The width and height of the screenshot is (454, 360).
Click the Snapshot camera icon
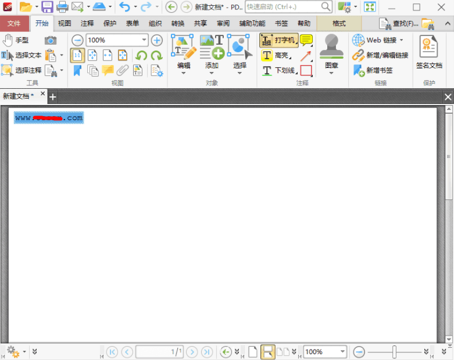pyautogui.click(x=51, y=40)
